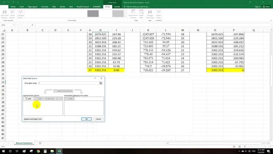Click the Save icon in Quick Access
The width and height of the screenshot is (273, 154).
click(x=4, y=2)
